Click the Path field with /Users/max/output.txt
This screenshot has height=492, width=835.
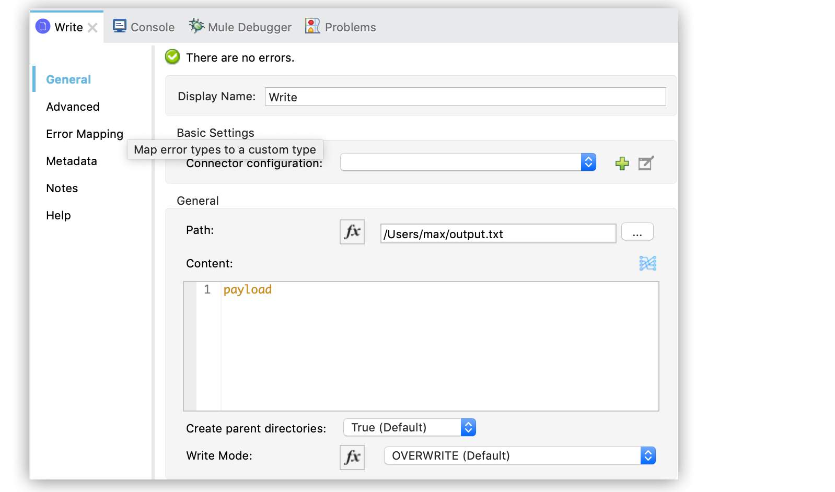point(497,234)
